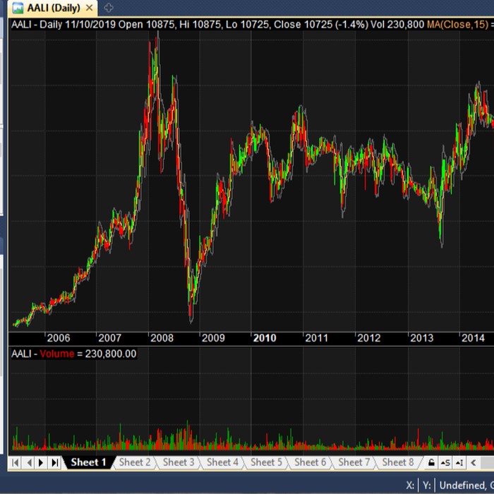This screenshot has width=494, height=494.
Task: Activate the Sheet 7 tab
Action: point(354,462)
